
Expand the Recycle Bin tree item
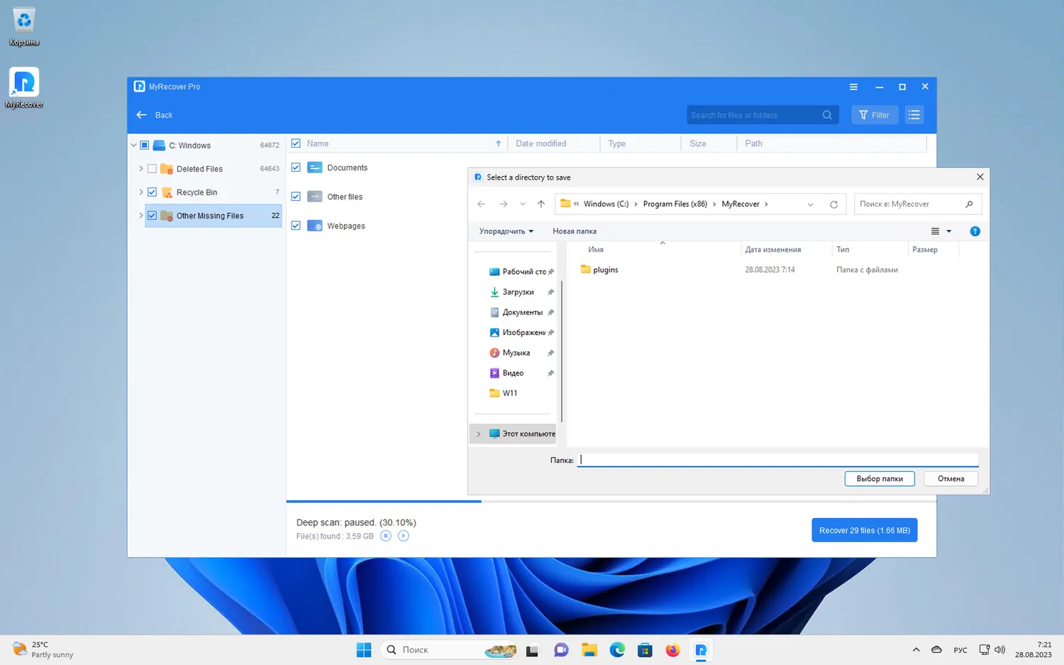[x=140, y=192]
